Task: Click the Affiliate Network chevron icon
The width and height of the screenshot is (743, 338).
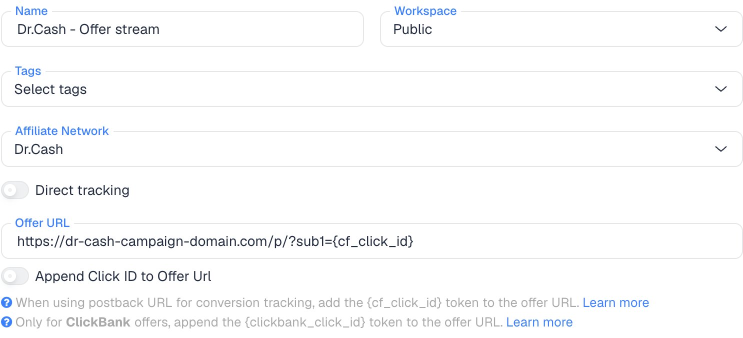Action: coord(720,149)
